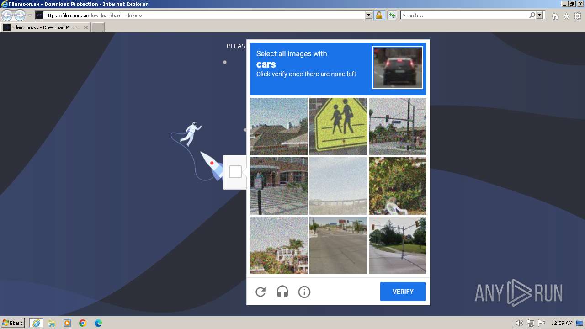This screenshot has height=329, width=585.
Task: Open the media player icon in taskbar
Action: point(67,323)
